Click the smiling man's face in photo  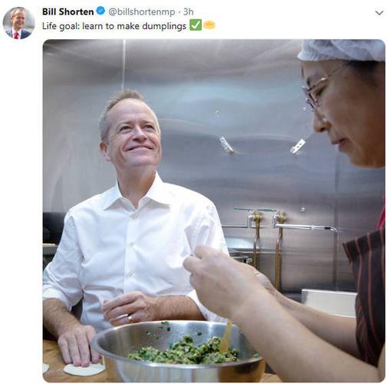(x=133, y=132)
